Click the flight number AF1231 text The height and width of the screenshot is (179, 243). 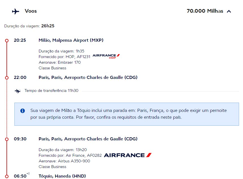coord(83,57)
